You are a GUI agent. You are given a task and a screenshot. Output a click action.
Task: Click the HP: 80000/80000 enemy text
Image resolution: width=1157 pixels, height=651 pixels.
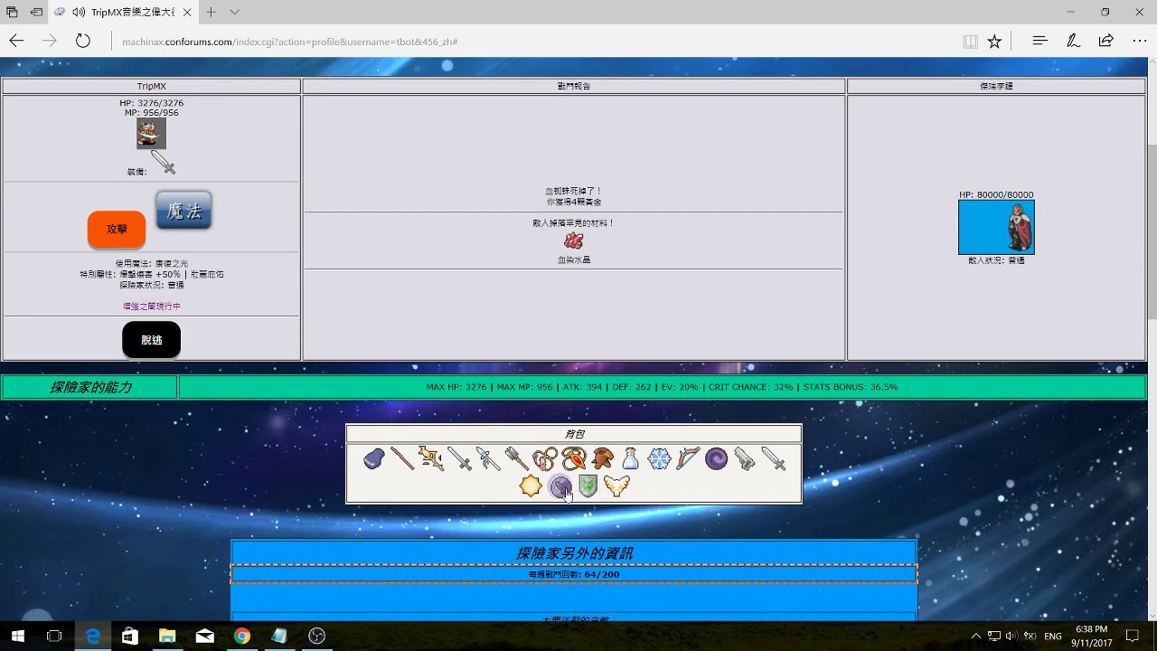coord(996,194)
